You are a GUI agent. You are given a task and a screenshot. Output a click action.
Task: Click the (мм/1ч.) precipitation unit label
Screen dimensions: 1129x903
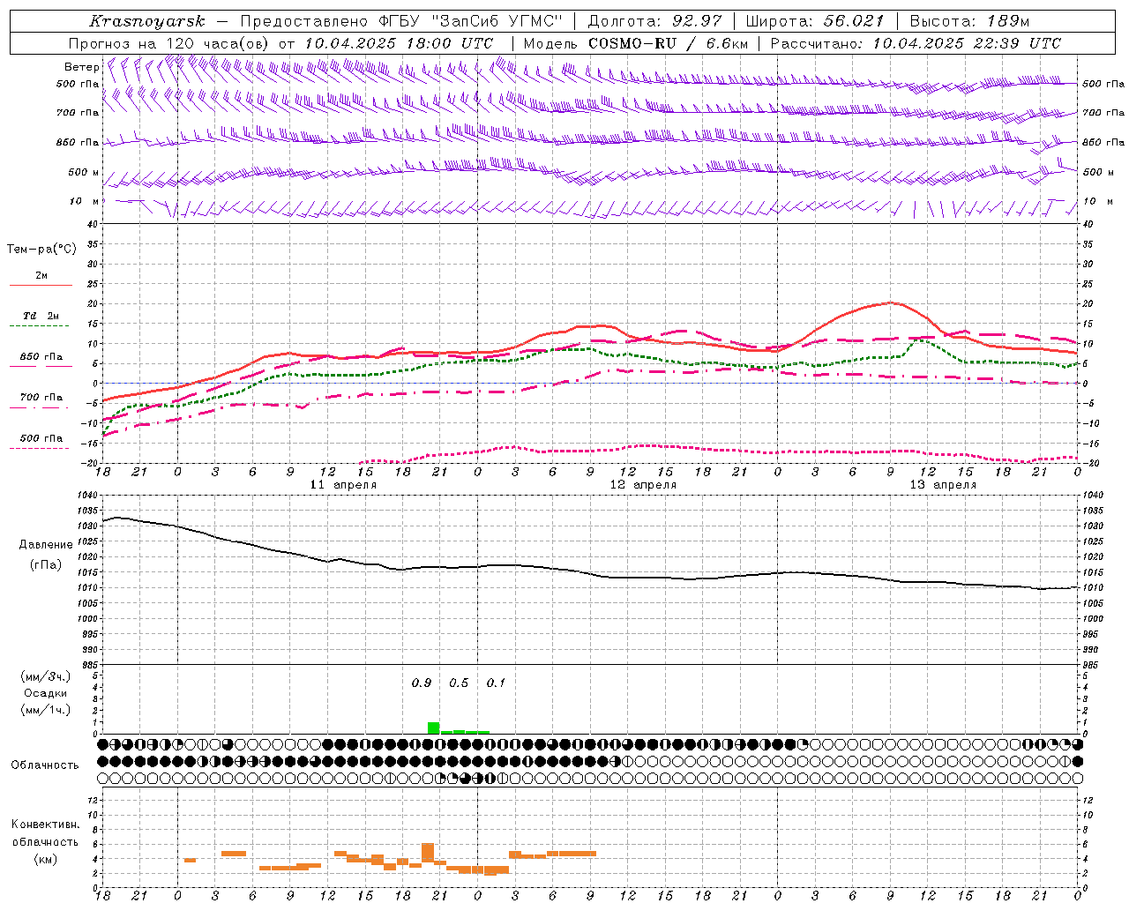[46, 710]
